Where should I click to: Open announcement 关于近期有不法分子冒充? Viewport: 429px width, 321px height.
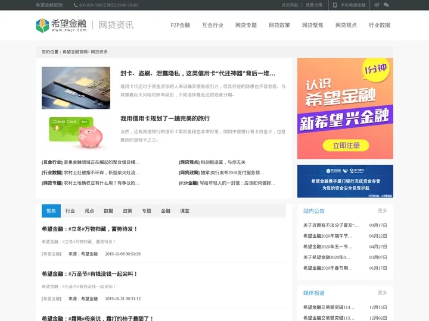(x=331, y=225)
